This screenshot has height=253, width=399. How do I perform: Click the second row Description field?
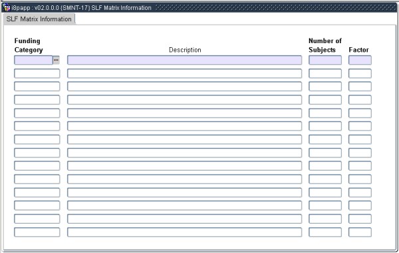[x=184, y=74]
